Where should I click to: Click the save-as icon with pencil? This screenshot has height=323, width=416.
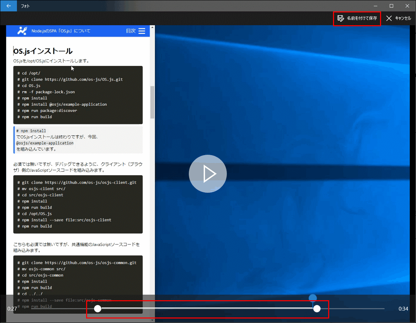pyautogui.click(x=341, y=18)
